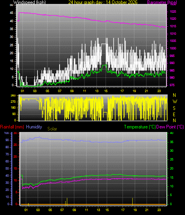Click the 90 wind direction axis value

[x=14, y=114]
